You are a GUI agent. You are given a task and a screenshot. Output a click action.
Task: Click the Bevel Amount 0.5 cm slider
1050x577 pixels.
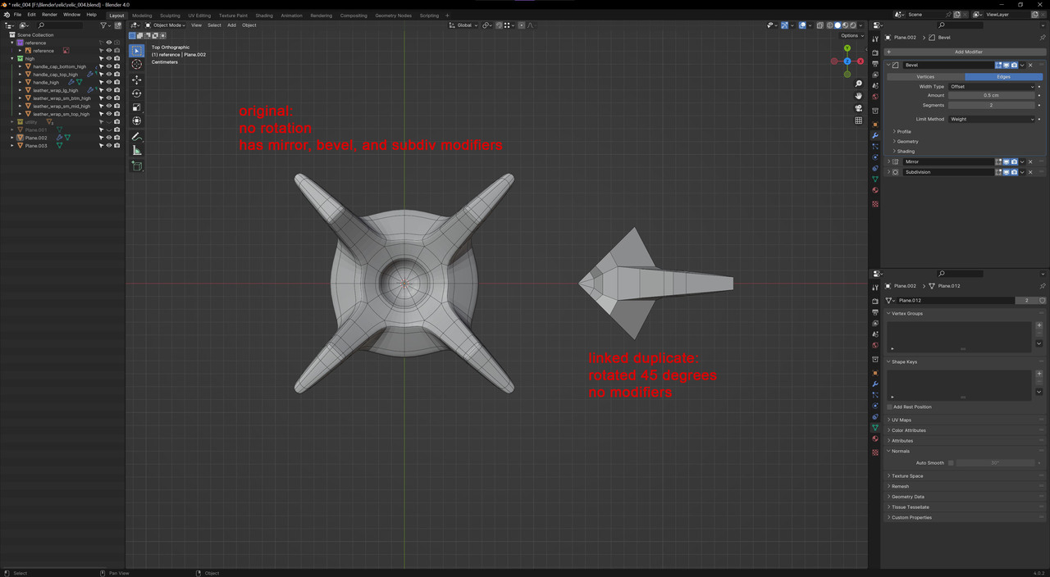coord(991,95)
